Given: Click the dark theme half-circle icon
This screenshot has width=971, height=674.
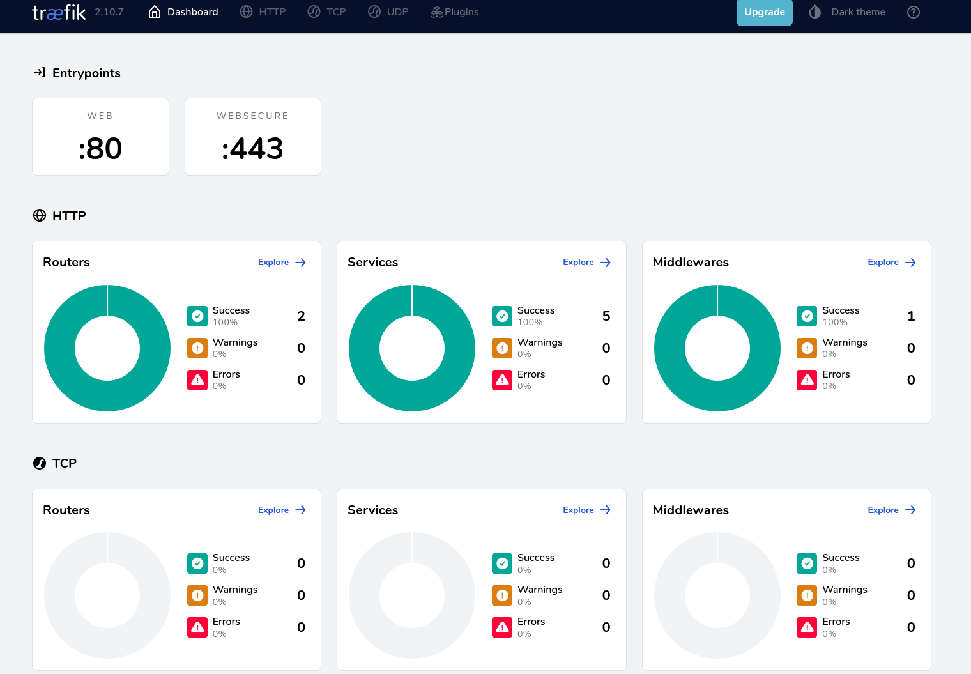Looking at the screenshot, I should point(814,12).
